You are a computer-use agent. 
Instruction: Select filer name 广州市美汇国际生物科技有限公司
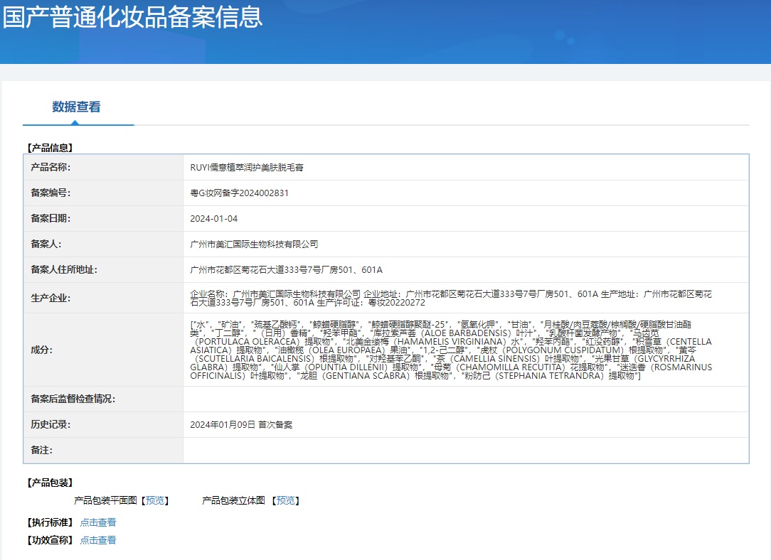click(x=254, y=244)
